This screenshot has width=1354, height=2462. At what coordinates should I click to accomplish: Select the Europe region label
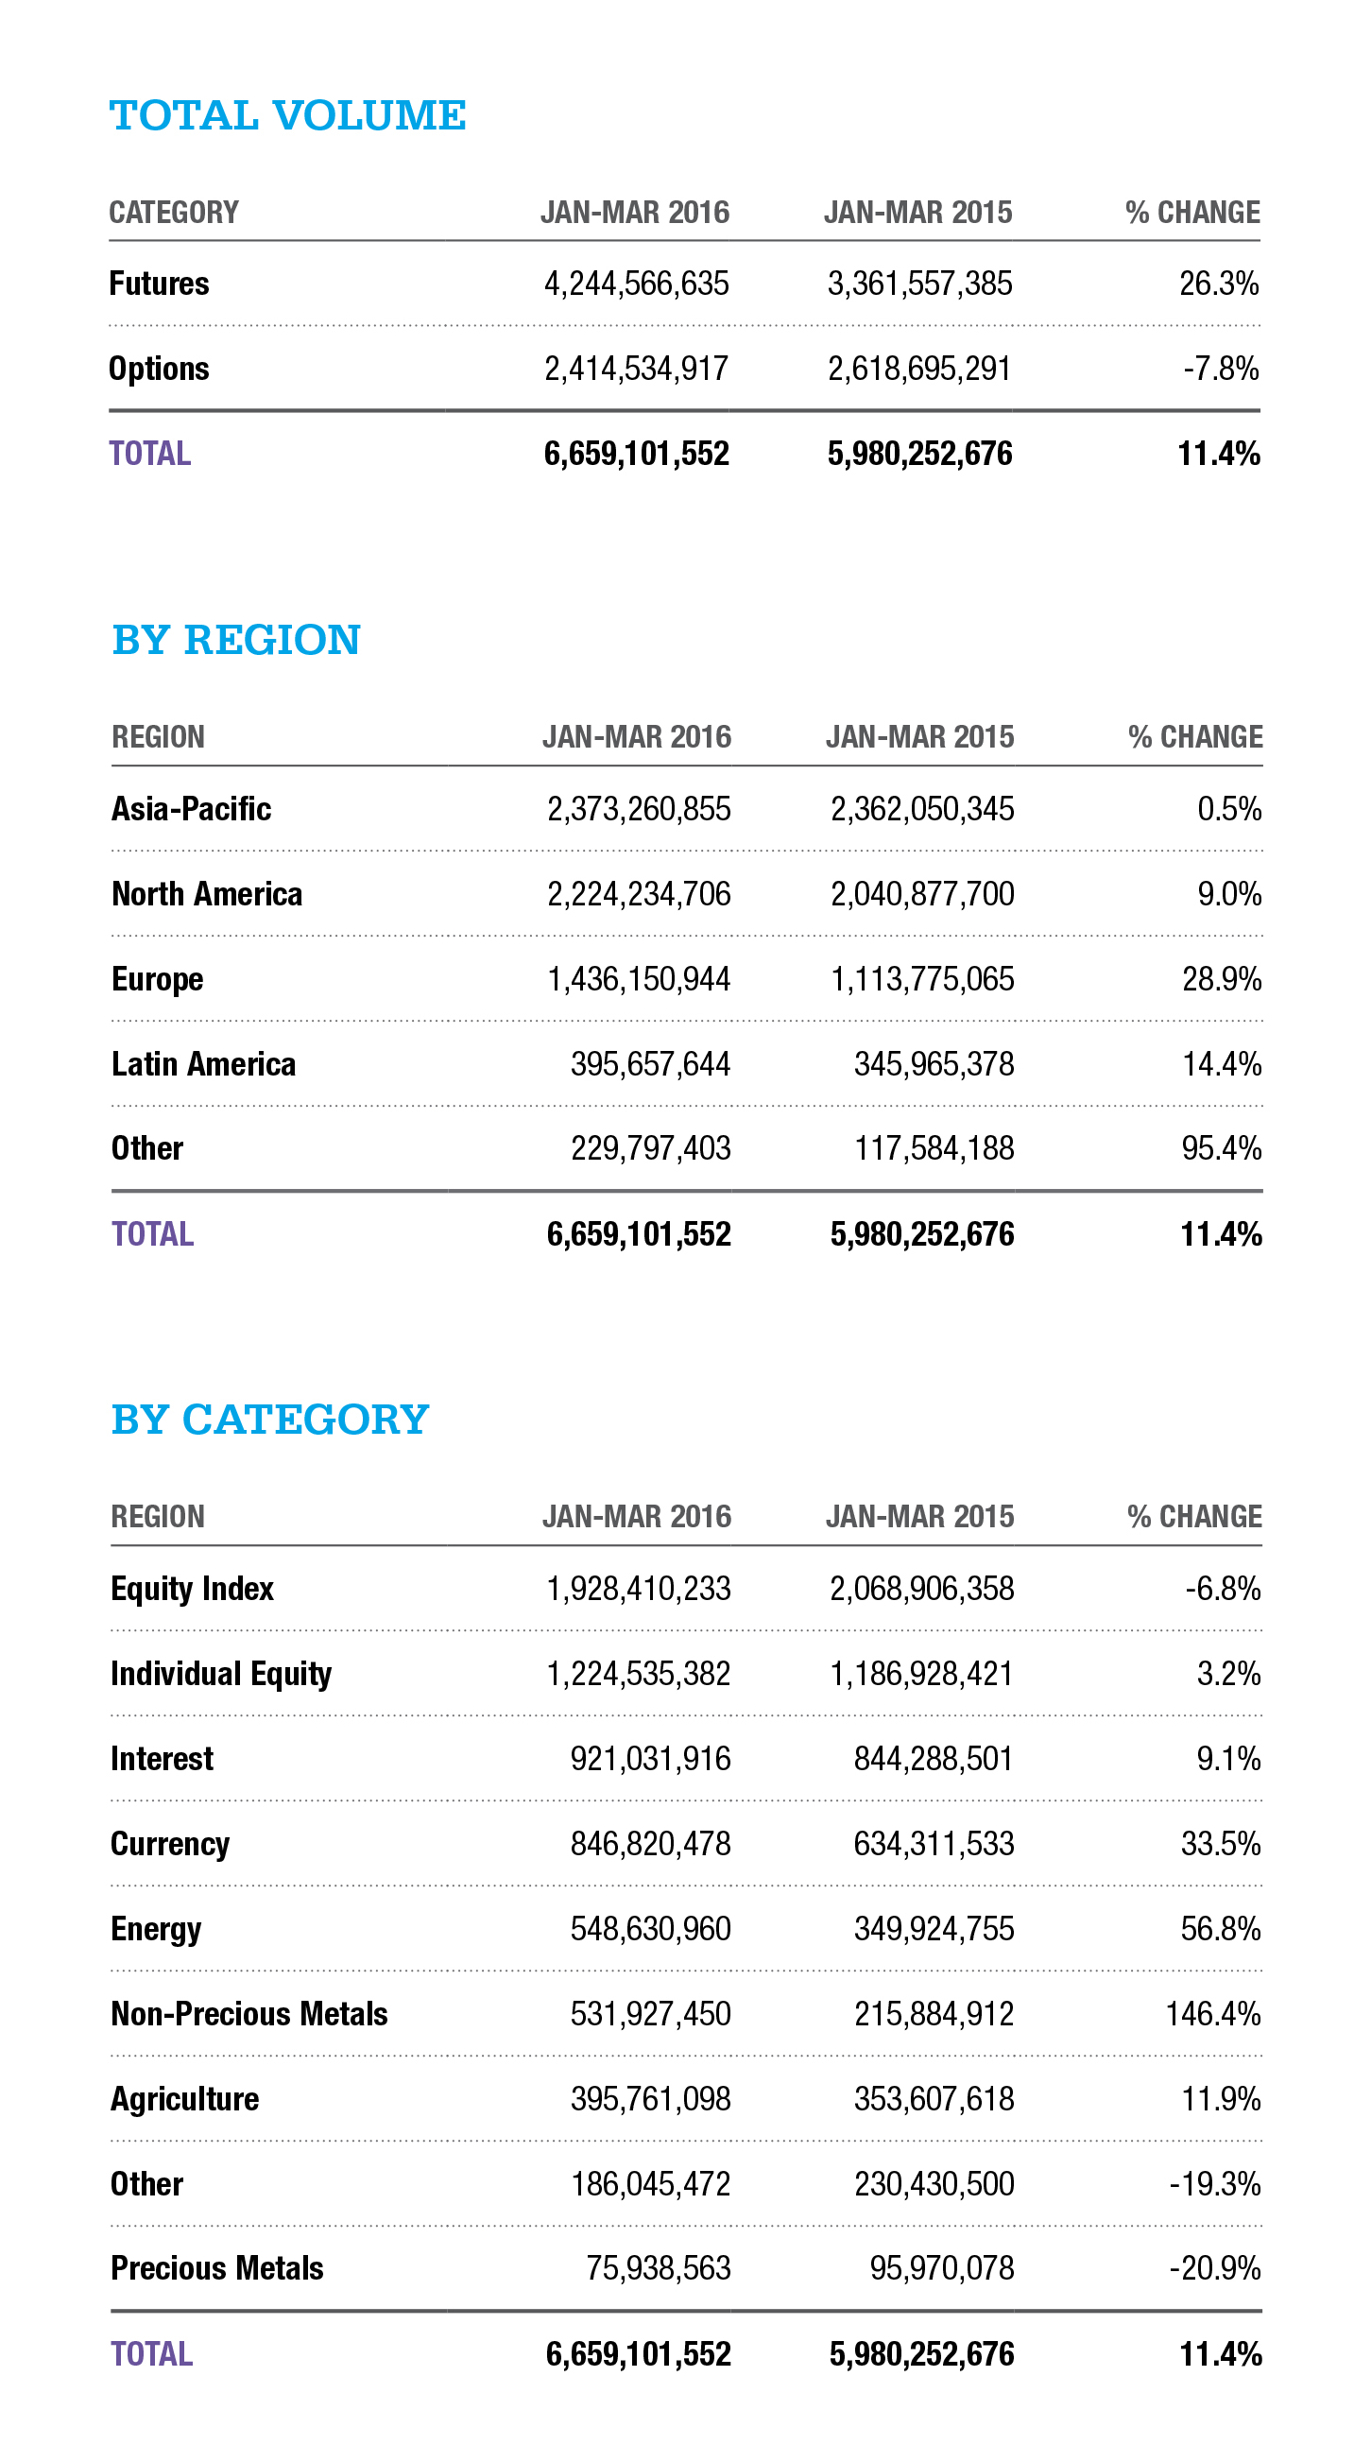click(158, 980)
